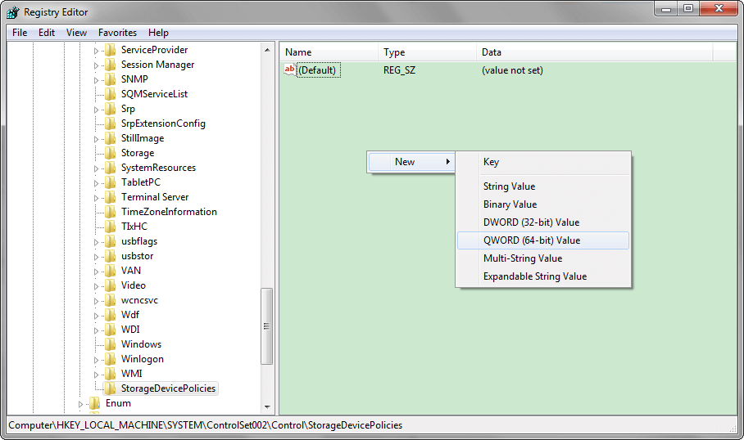Click the Name column header
This screenshot has width=744, height=440.
coord(298,52)
